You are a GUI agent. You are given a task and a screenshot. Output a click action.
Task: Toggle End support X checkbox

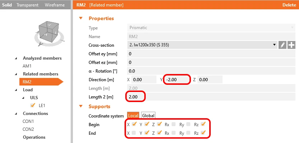[x=134, y=133]
